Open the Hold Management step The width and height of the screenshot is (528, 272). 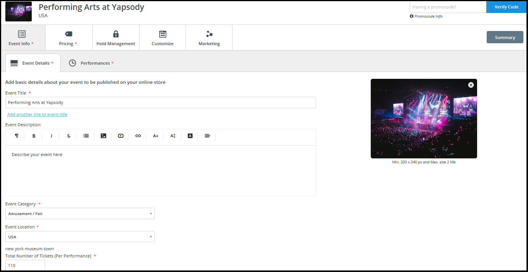coord(116,37)
